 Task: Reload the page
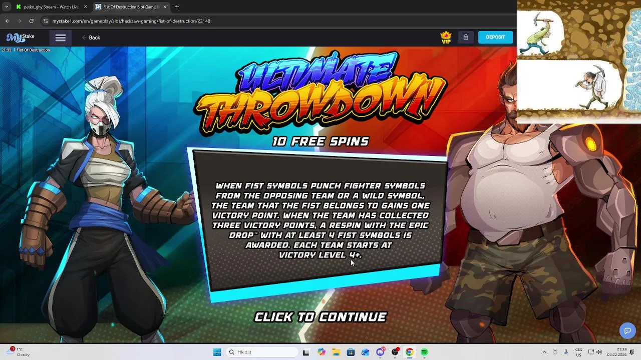pos(31,21)
